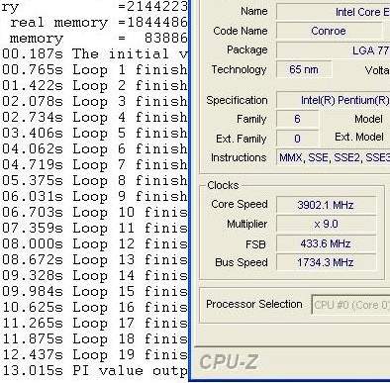Select the Bus Speed 1734.3 MHz field
Image resolution: width=390 pixels, height=383 pixels.
(326, 262)
